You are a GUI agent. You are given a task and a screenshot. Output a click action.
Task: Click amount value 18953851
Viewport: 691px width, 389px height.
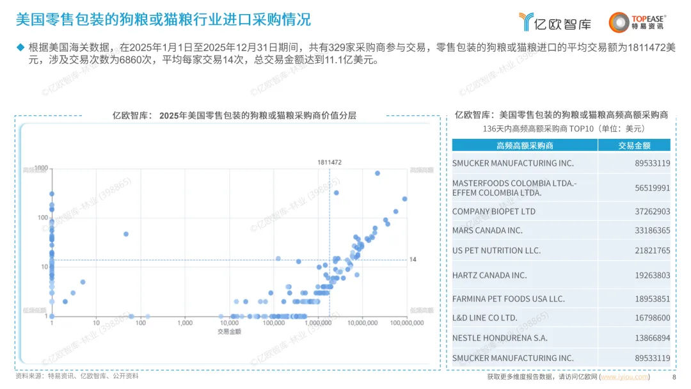click(652, 299)
